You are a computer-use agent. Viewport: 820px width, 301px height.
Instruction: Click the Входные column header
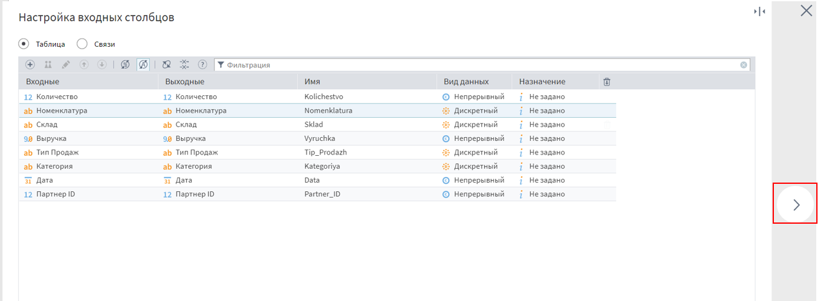43,82
